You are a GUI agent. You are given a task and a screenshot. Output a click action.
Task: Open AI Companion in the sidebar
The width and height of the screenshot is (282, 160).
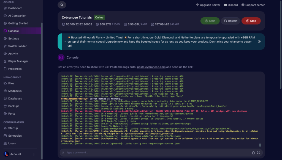[x=17, y=16]
